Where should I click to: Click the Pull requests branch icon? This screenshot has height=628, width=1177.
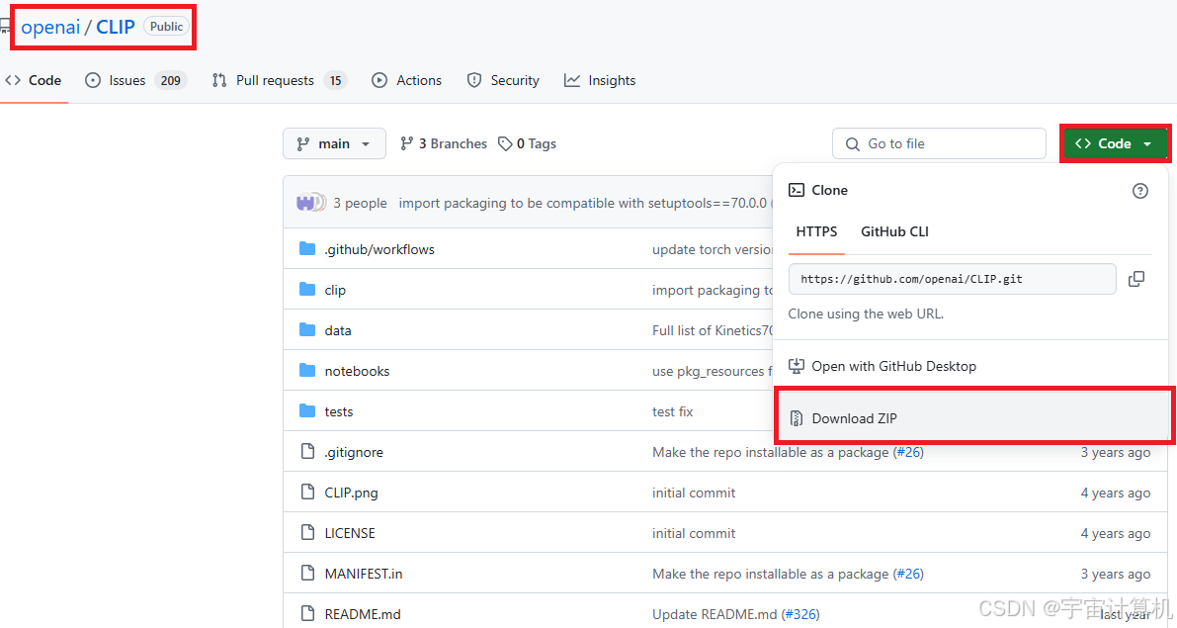(219, 80)
